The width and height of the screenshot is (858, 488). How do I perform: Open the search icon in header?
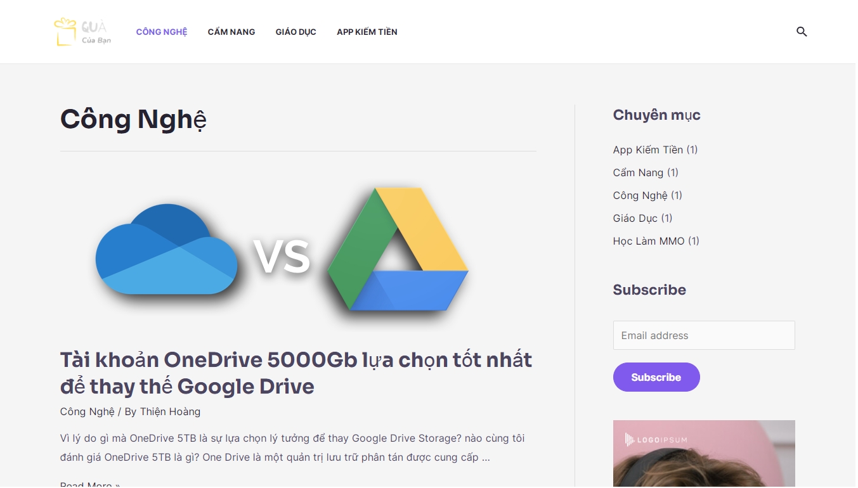pos(802,32)
